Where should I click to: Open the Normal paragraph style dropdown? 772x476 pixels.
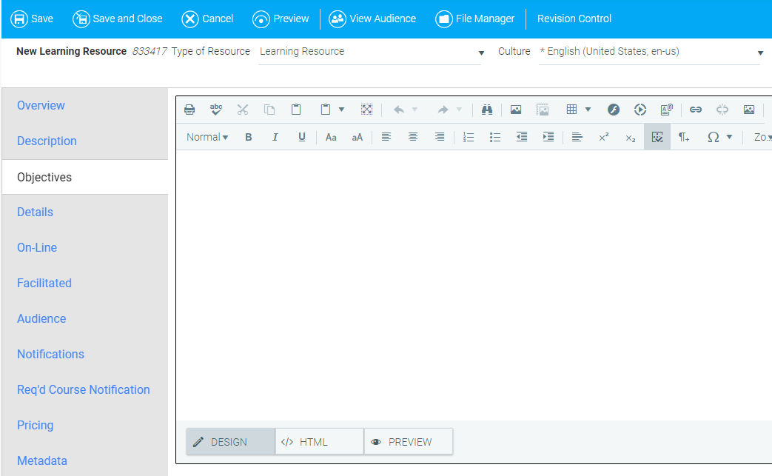(207, 137)
